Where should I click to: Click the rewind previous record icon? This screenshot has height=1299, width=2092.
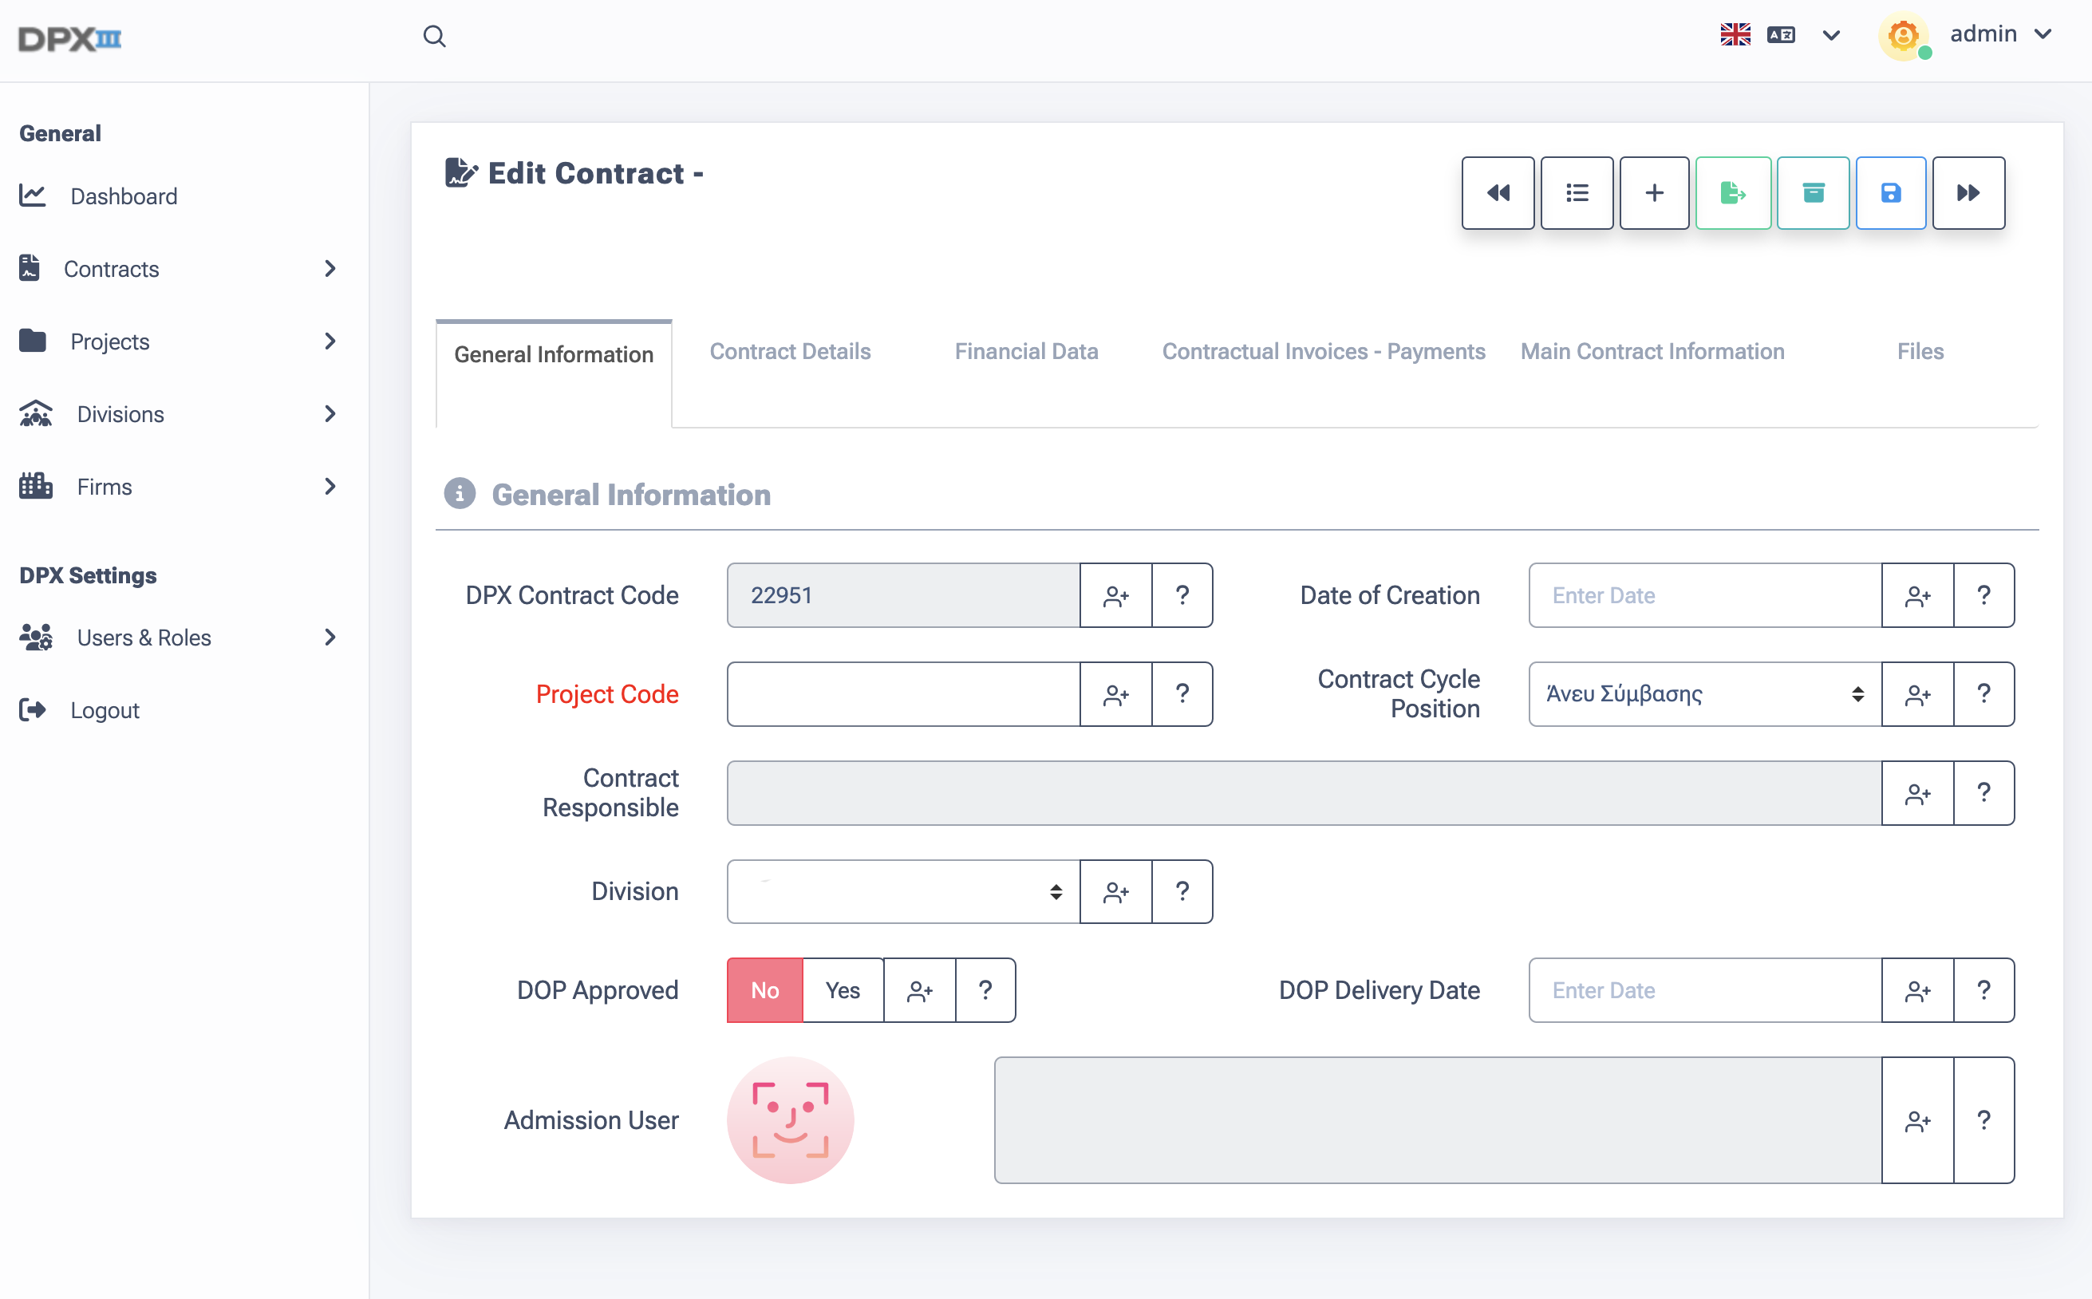pos(1498,192)
